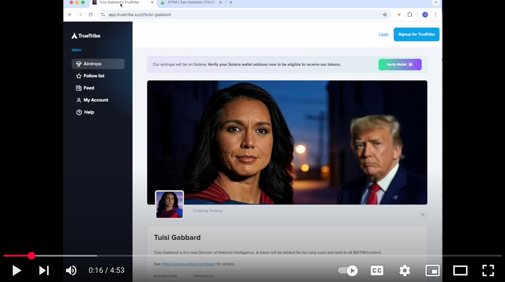Click the BLOCKCHAIN label
Viewport: 505px width, 282px height.
[165, 276]
